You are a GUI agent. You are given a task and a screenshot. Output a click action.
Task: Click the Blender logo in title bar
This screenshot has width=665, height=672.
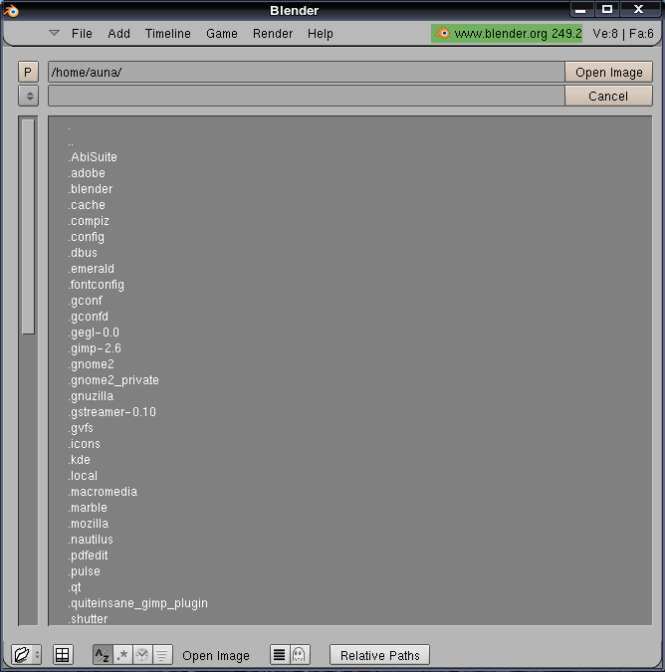(11, 11)
